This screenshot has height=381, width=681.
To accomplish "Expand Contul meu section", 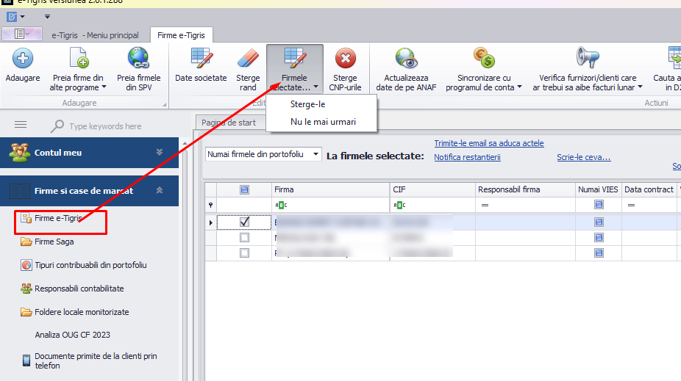I will pos(160,152).
